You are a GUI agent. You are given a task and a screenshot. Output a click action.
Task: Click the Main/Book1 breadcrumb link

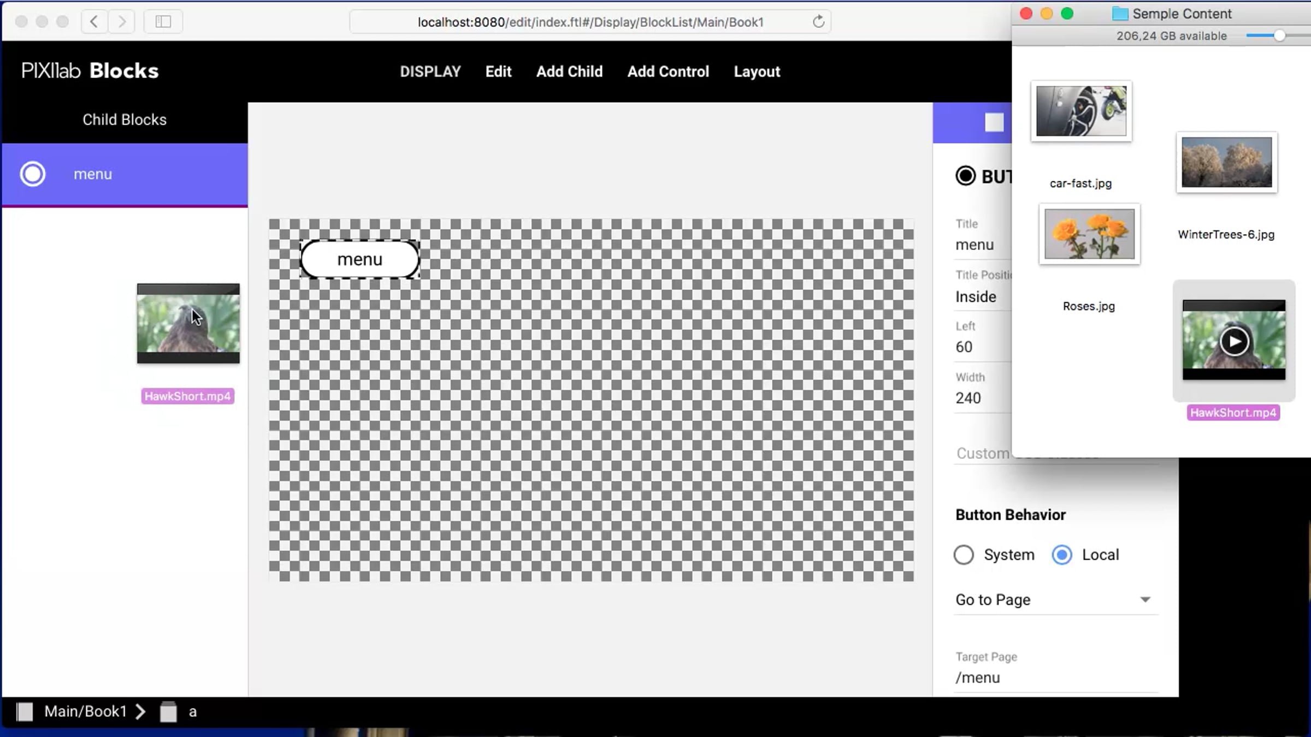[x=85, y=711]
